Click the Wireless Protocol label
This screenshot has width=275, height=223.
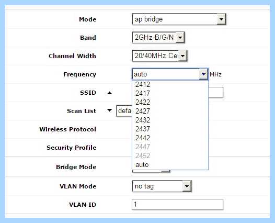tap(67, 129)
